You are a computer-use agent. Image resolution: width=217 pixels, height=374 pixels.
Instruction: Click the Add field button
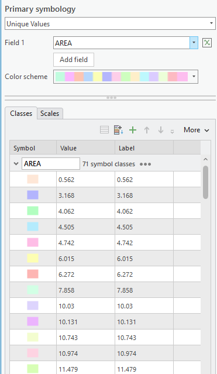pyautogui.click(x=74, y=60)
